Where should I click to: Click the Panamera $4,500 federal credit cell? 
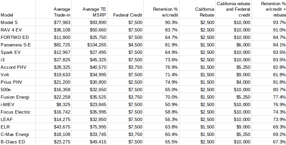coord(125,45)
